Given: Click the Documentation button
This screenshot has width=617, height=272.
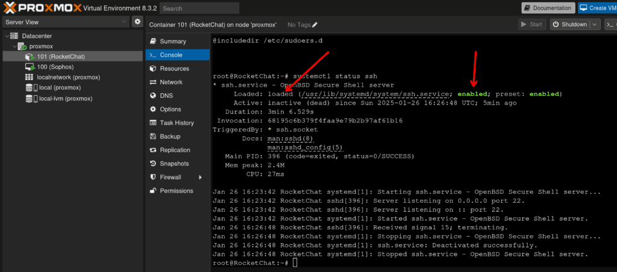Looking at the screenshot, I should [548, 8].
